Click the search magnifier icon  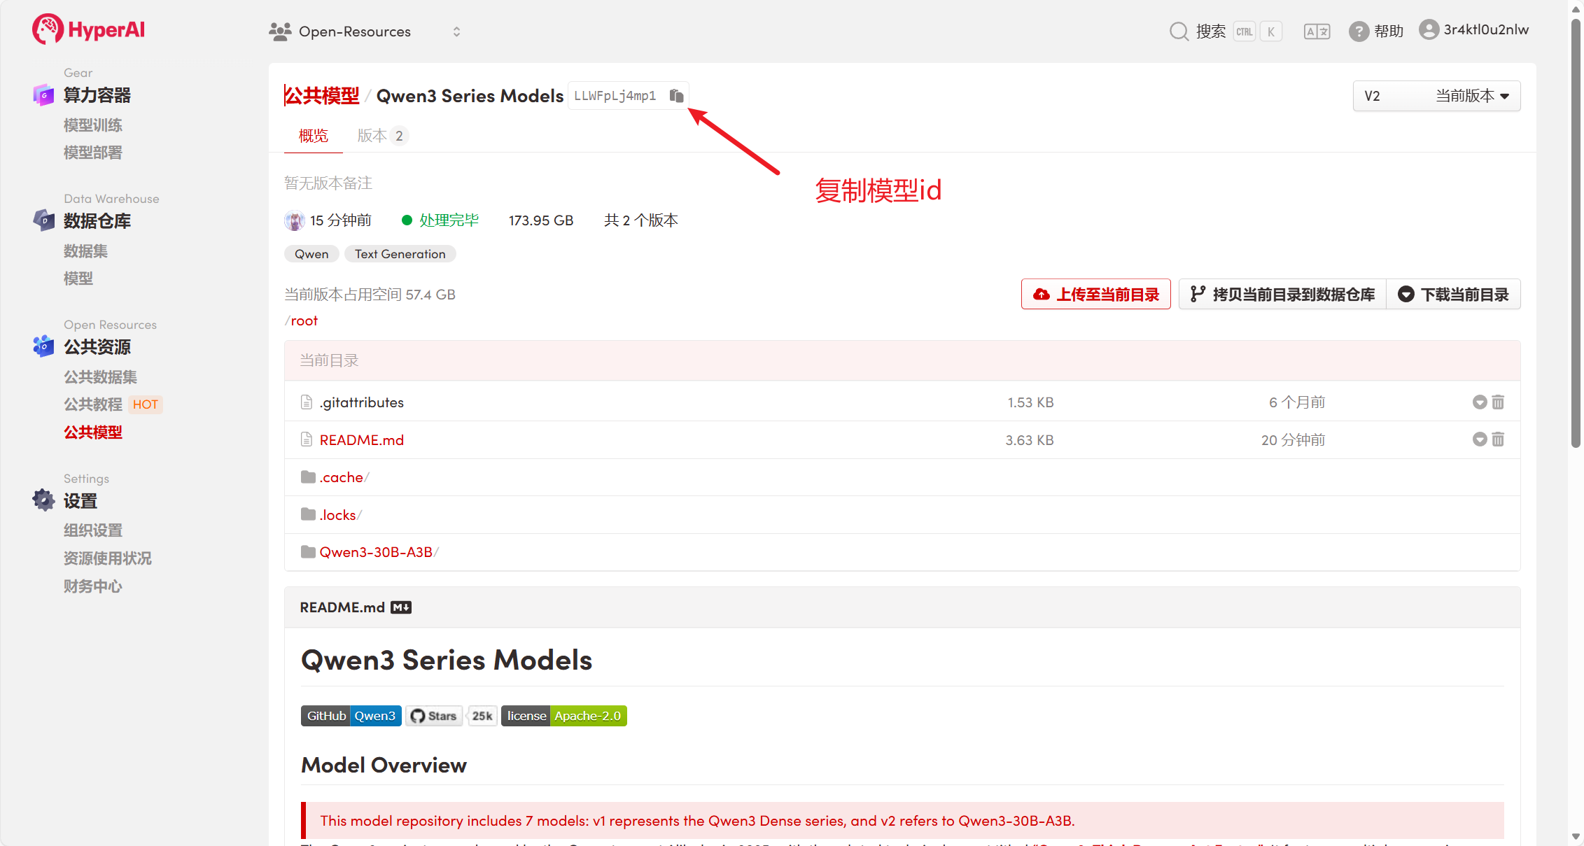coord(1179,31)
